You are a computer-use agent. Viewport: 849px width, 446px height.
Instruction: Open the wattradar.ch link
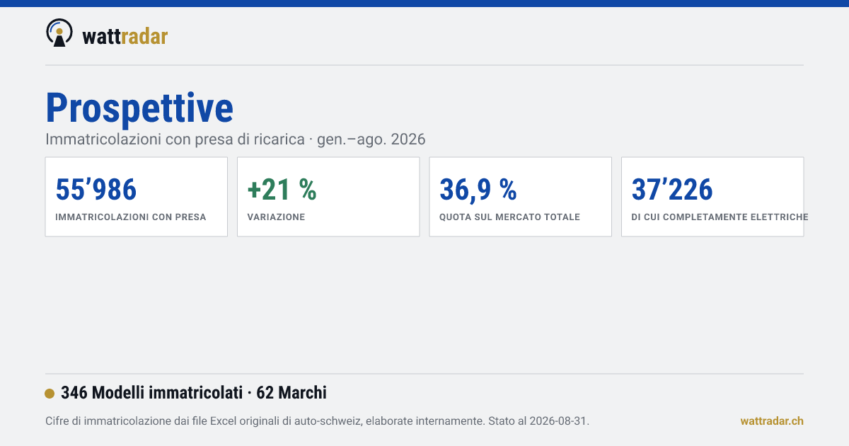(x=772, y=421)
